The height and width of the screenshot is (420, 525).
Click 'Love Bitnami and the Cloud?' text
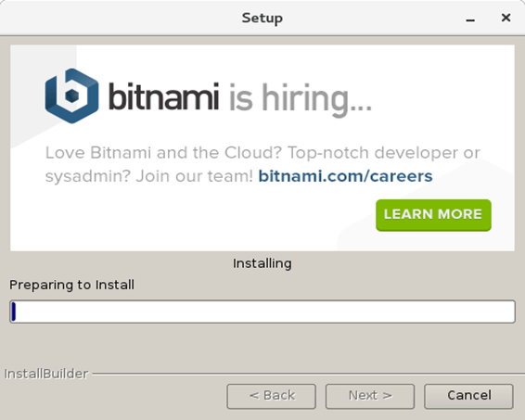164,153
